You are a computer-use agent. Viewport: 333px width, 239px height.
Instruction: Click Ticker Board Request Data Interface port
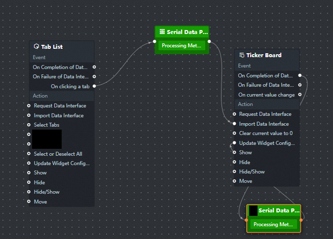pyautogui.click(x=234, y=114)
